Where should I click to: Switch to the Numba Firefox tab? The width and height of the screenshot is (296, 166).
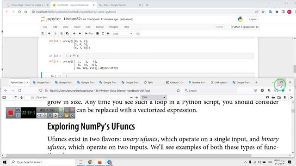[x=197, y=83]
